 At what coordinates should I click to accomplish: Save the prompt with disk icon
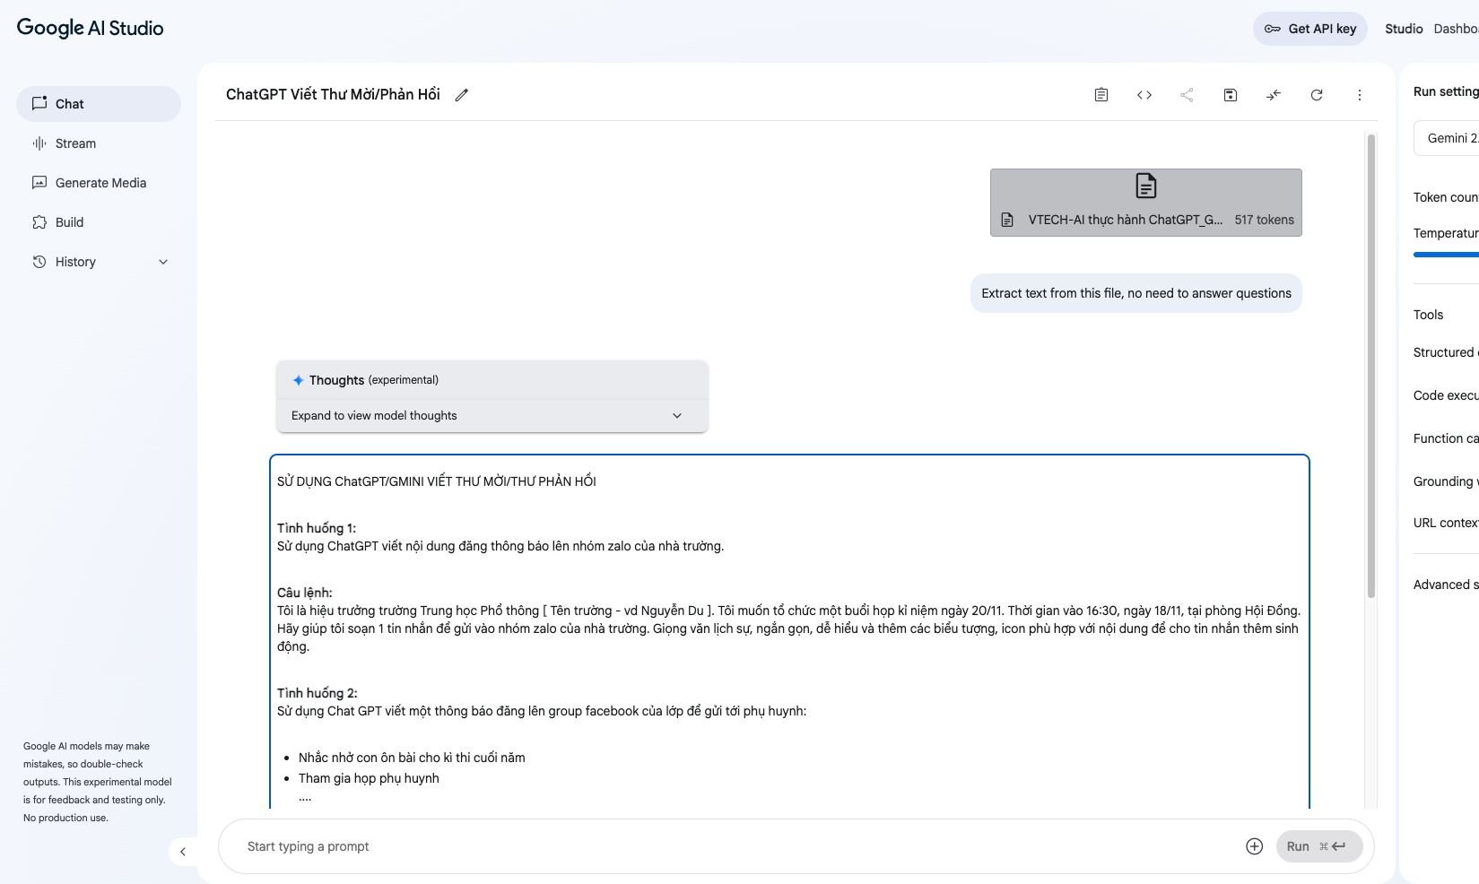(x=1231, y=95)
